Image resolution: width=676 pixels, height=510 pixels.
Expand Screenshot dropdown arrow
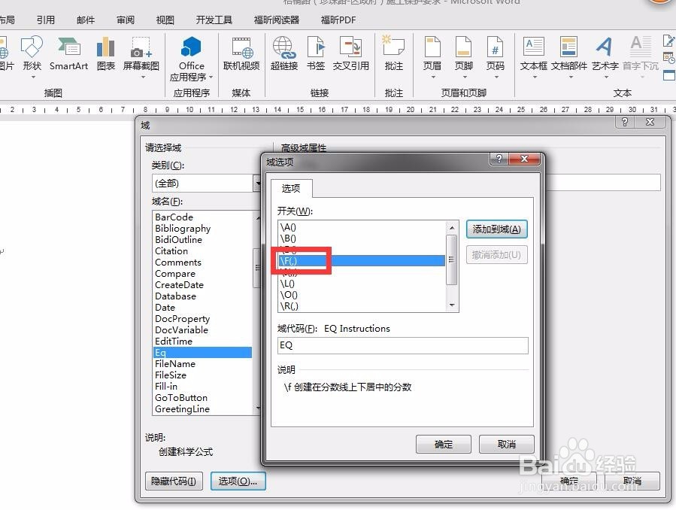coord(143,77)
